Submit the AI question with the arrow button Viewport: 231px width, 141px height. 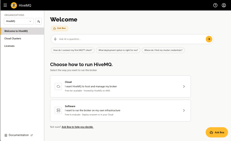(x=209, y=39)
